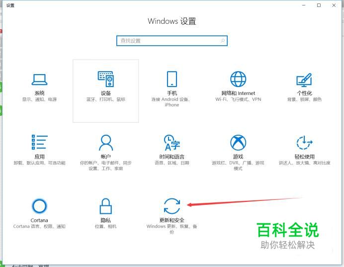
Task: Click the 语音、区域、日期 description
Action: [x=172, y=163]
